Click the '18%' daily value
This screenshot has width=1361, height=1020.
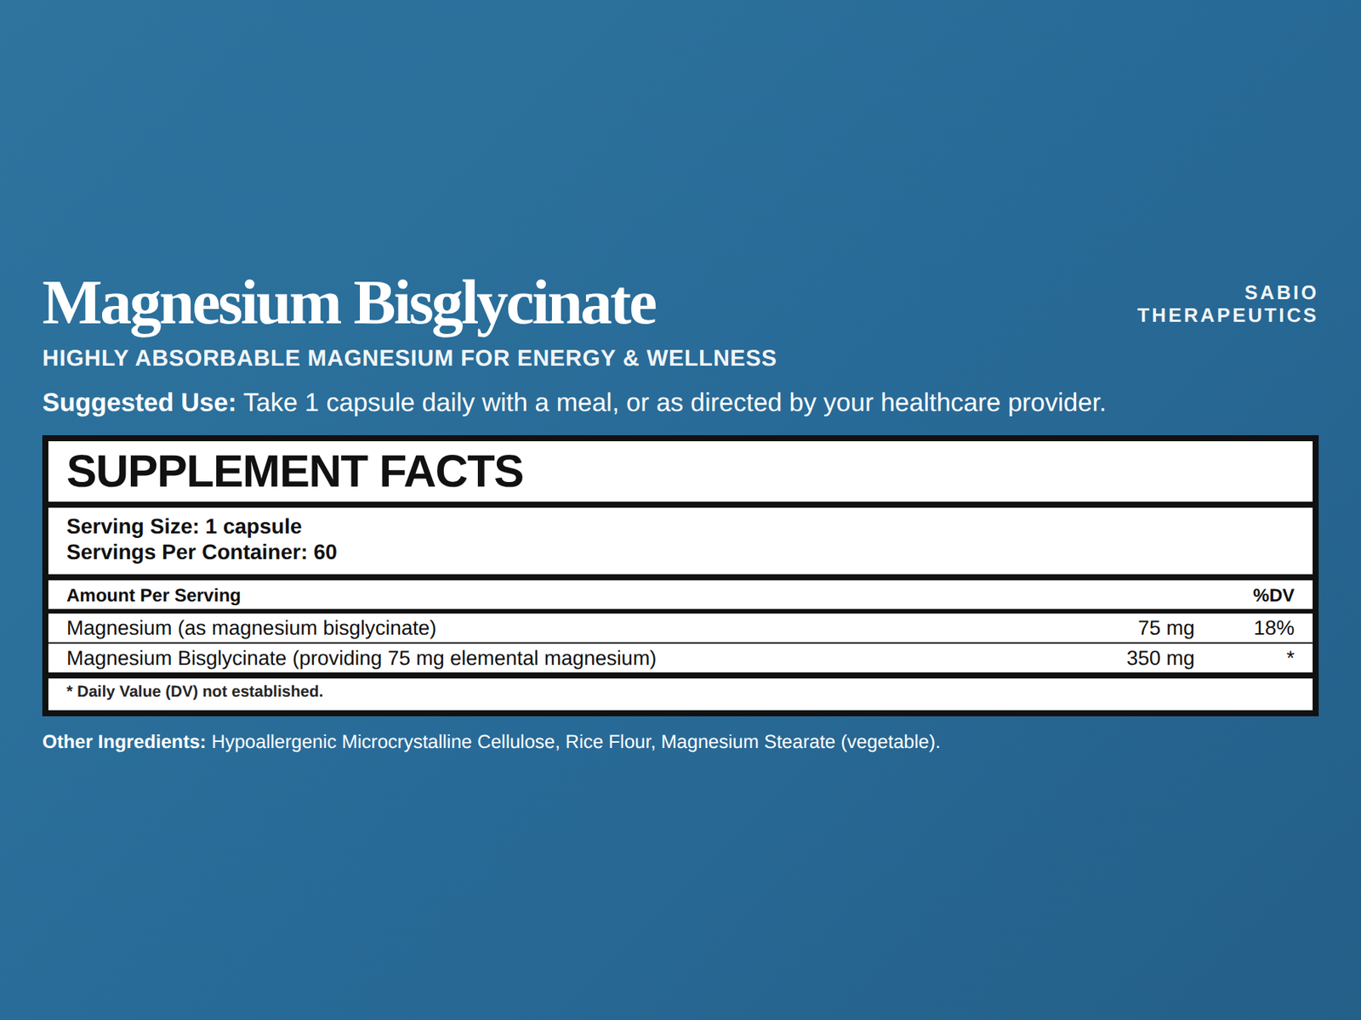tap(1274, 628)
